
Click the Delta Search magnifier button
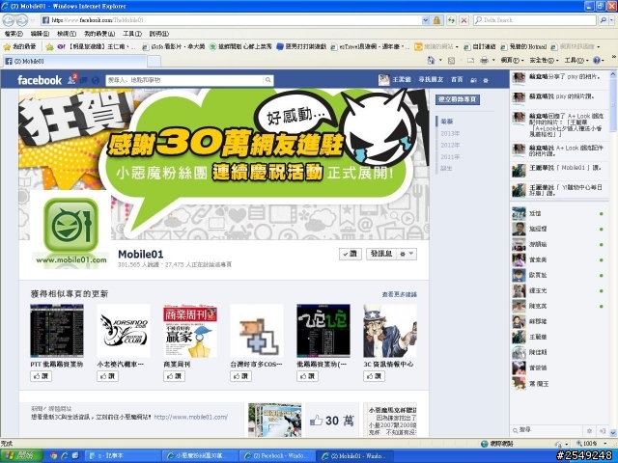pos(603,20)
